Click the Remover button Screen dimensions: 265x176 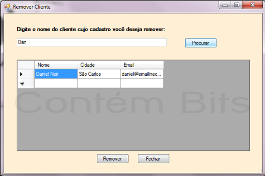(112, 159)
